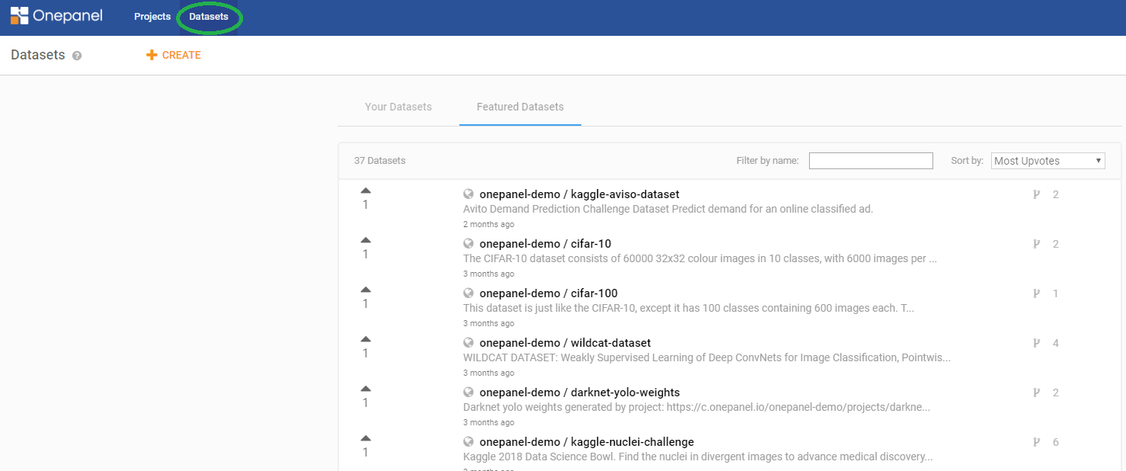
Task: Switch to Your Datasets tab
Action: click(x=398, y=107)
